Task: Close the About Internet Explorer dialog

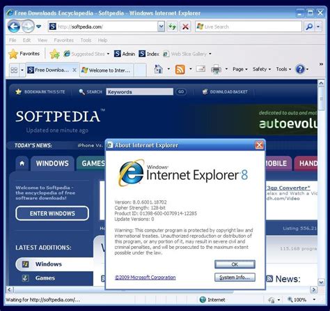Action: [259, 145]
